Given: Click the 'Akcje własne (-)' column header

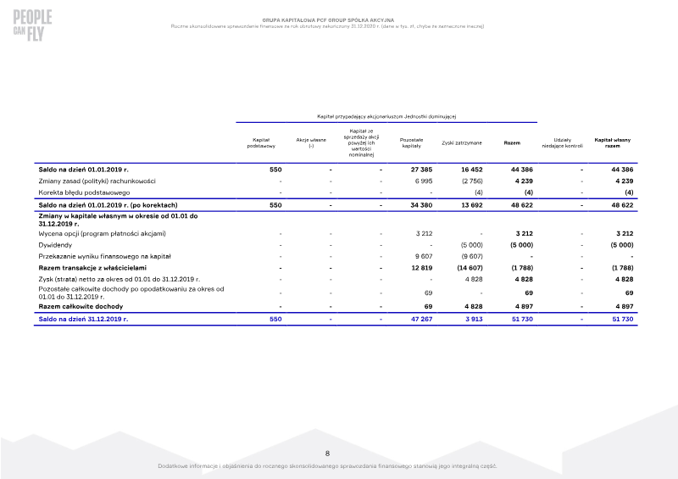Looking at the screenshot, I should tap(311, 143).
